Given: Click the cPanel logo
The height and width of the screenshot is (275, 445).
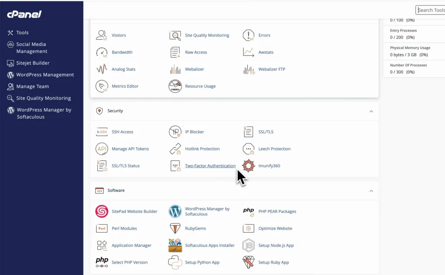Looking at the screenshot, I should (x=24, y=14).
